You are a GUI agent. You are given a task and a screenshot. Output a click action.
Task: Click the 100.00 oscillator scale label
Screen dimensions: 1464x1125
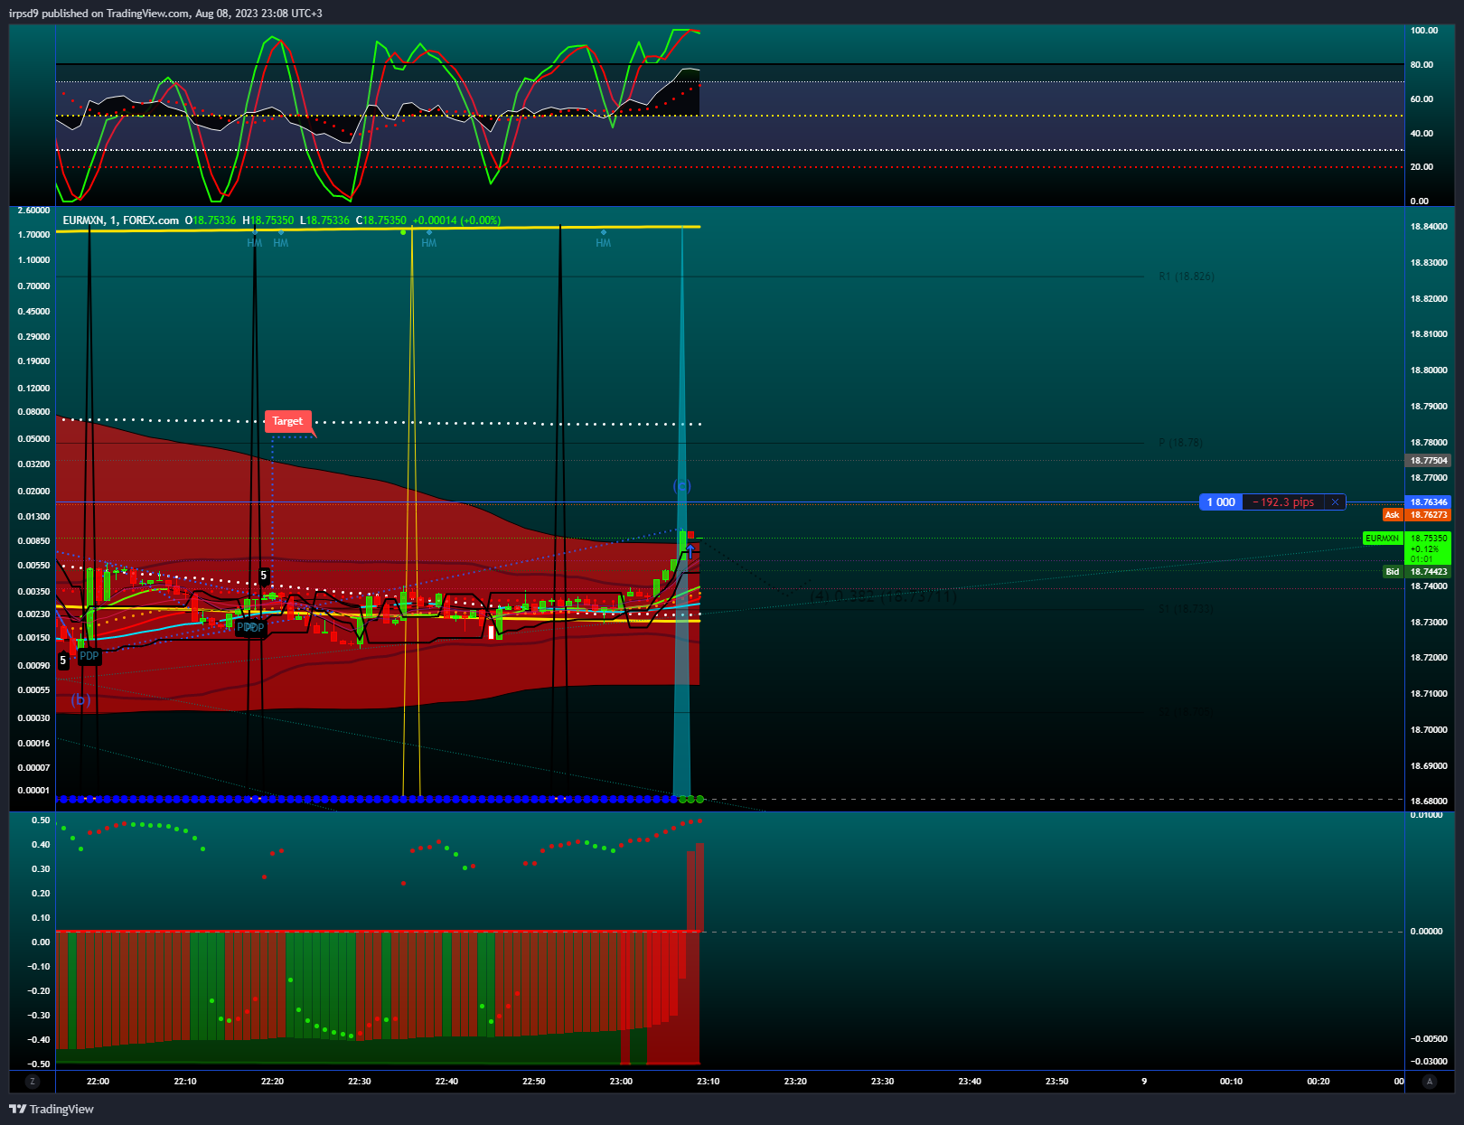coord(1424,31)
